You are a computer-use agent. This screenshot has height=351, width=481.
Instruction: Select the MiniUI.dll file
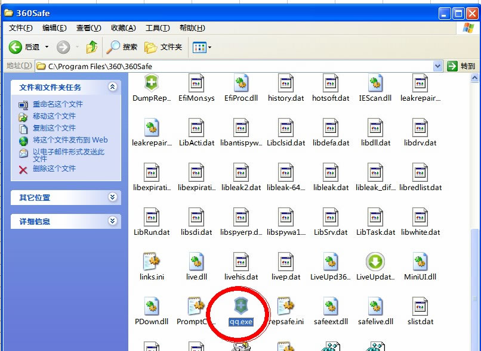[x=420, y=266]
